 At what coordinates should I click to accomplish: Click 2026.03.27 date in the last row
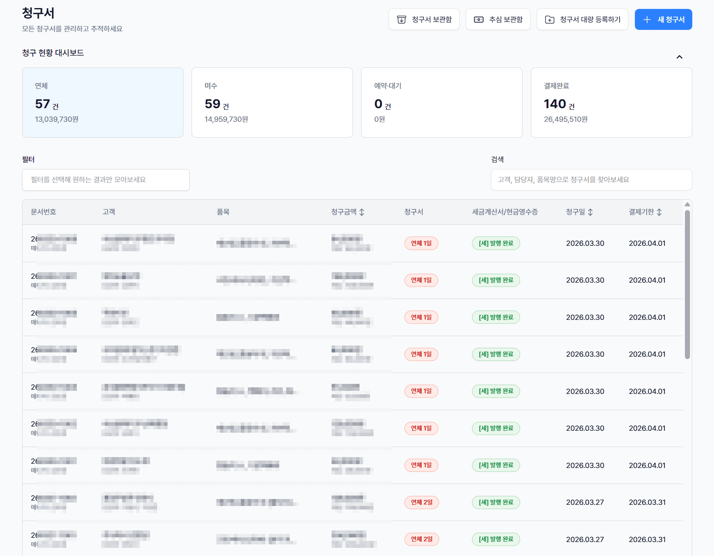pos(585,539)
